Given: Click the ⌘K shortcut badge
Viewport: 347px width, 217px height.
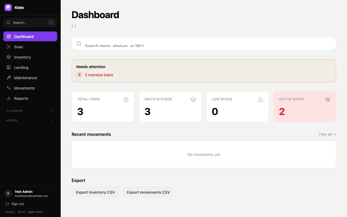Looking at the screenshot, I should click(x=51, y=23).
